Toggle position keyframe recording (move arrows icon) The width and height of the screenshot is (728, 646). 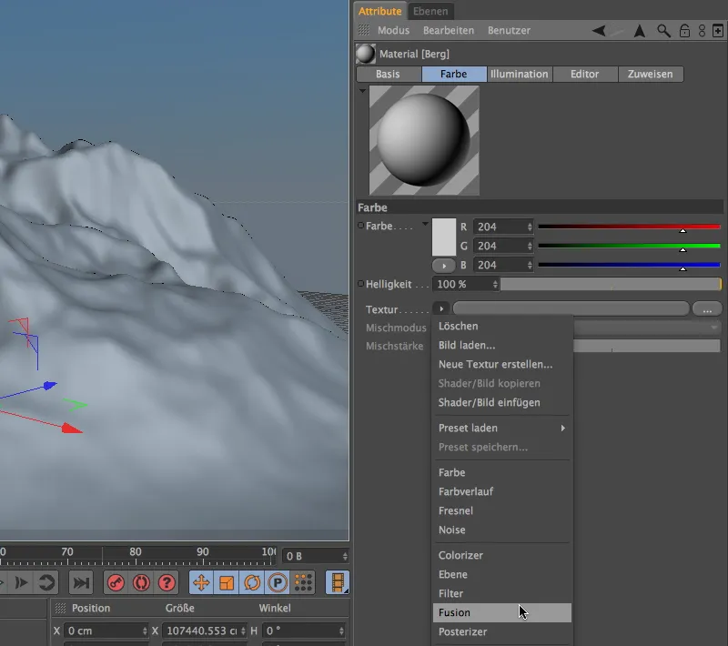[x=202, y=583]
